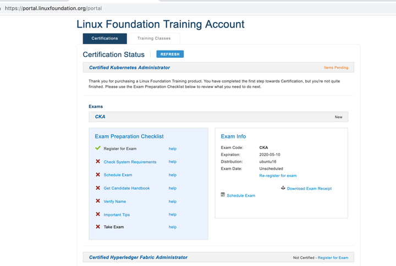Click Register for Exam link for Hyperledger
396x266 pixels.
333,258
